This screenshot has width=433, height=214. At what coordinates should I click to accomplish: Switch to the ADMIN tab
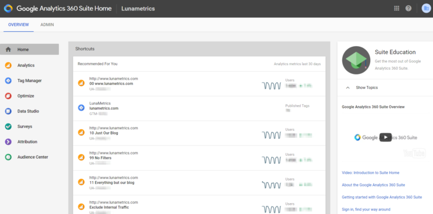click(x=47, y=25)
